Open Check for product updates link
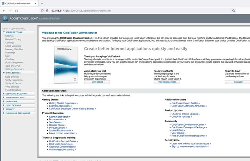This screenshot has width=250, height=161. coord(186,114)
